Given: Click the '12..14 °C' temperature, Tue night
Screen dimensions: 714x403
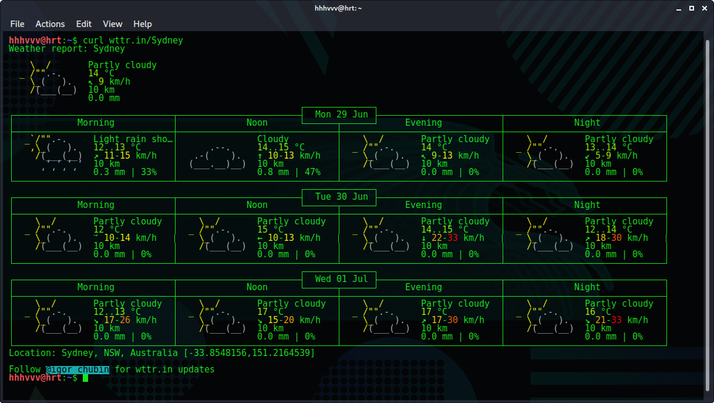Looking at the screenshot, I should 608,230.
